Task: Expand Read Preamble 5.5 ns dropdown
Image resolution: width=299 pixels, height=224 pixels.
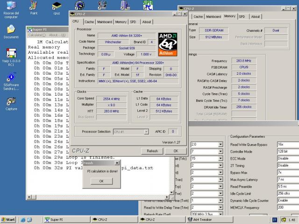Action: (288, 187)
